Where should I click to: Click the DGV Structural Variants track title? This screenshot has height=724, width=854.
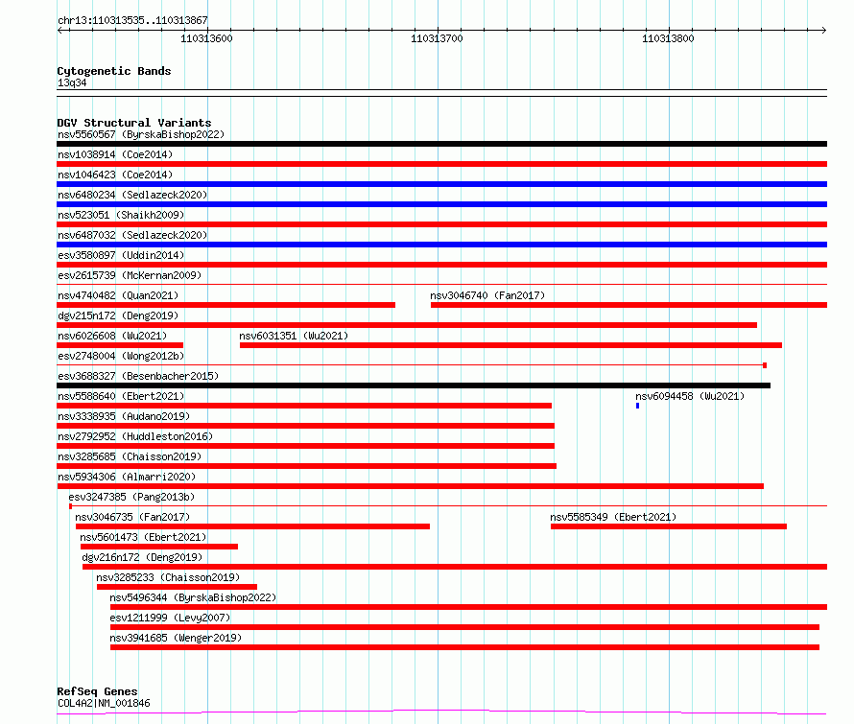(x=134, y=123)
